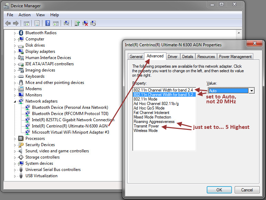Viewport: 266px width, 200px height.
Task: Select Roaming Aggressiveness in the Property list
Action: point(154,122)
